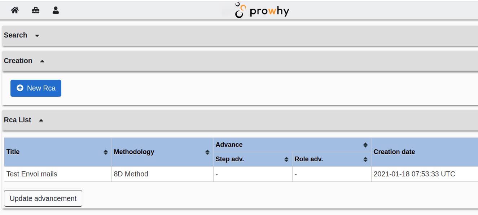478x215 pixels.
Task: Click the Rca List header title
Action: pyautogui.click(x=18, y=120)
